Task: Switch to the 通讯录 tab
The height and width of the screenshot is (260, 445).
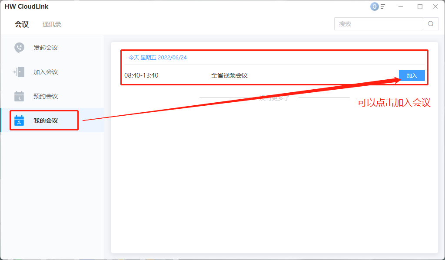Action: click(x=52, y=24)
